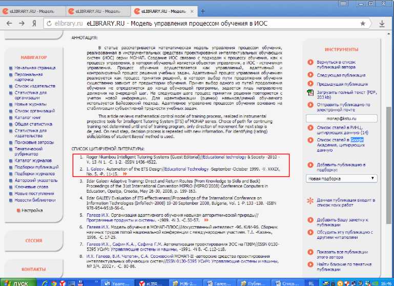Open Каталог книг in the navigator
394x286 pixels.
click(x=28, y=117)
